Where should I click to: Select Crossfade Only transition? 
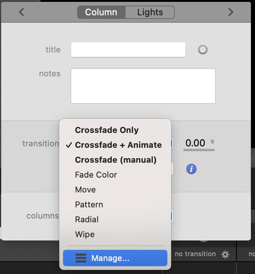coord(107,130)
